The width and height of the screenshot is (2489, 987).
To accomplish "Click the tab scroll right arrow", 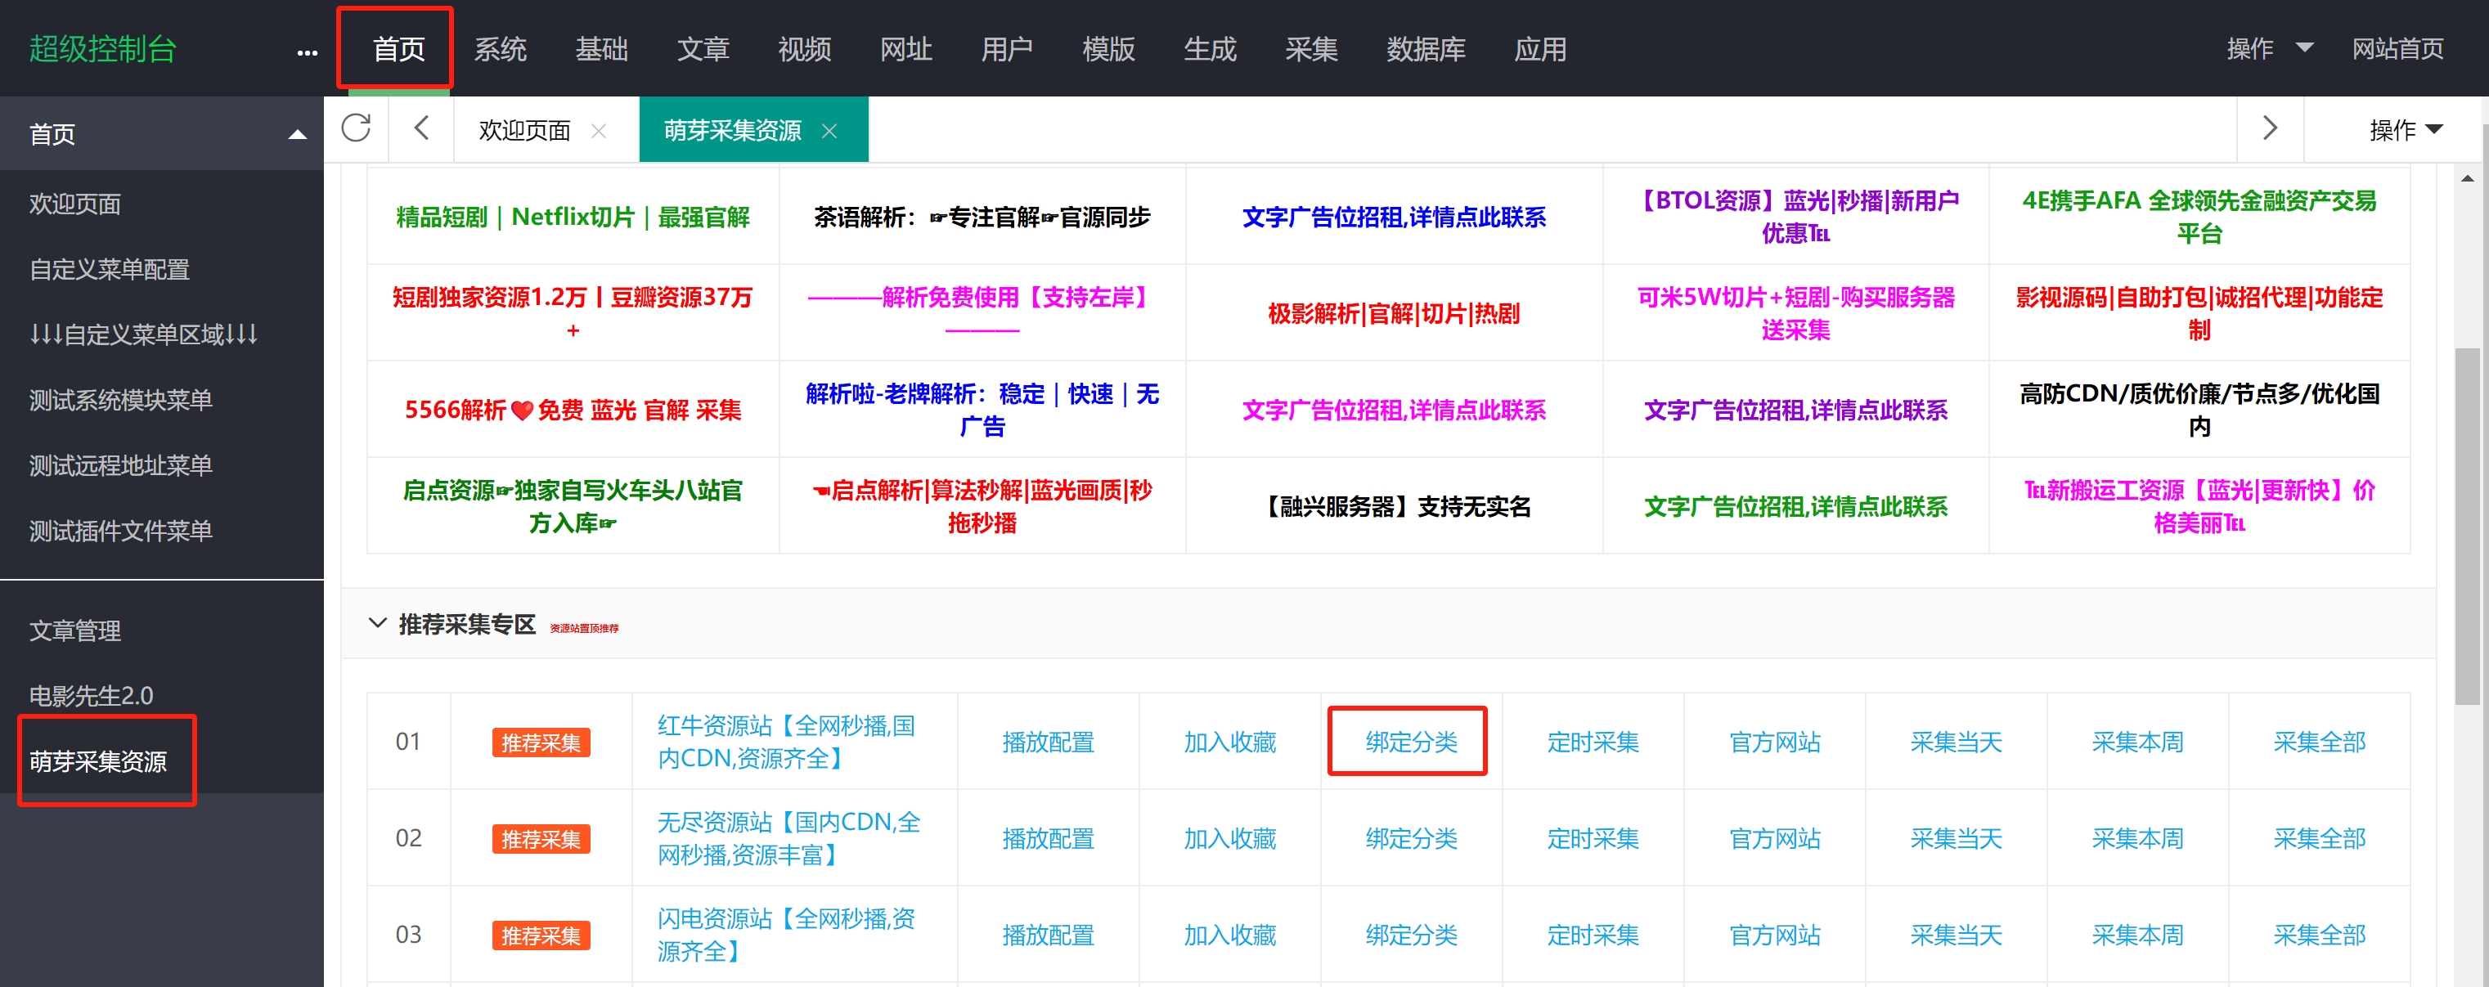I will [2270, 128].
